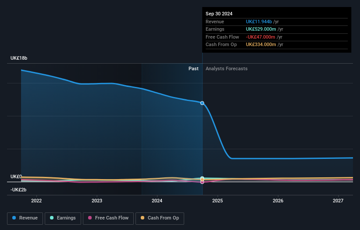The height and width of the screenshot is (230, 360).
Task: Click the -UK£2b y-axis label
Action: [x=18, y=190]
